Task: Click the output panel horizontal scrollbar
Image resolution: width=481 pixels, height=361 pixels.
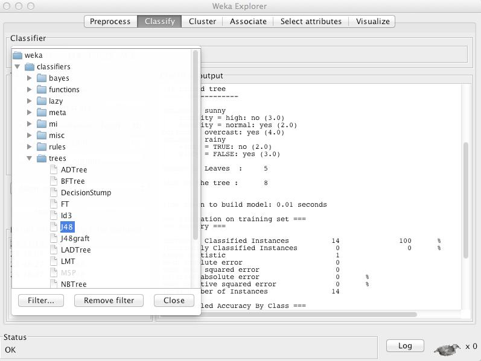Action: pos(288,315)
